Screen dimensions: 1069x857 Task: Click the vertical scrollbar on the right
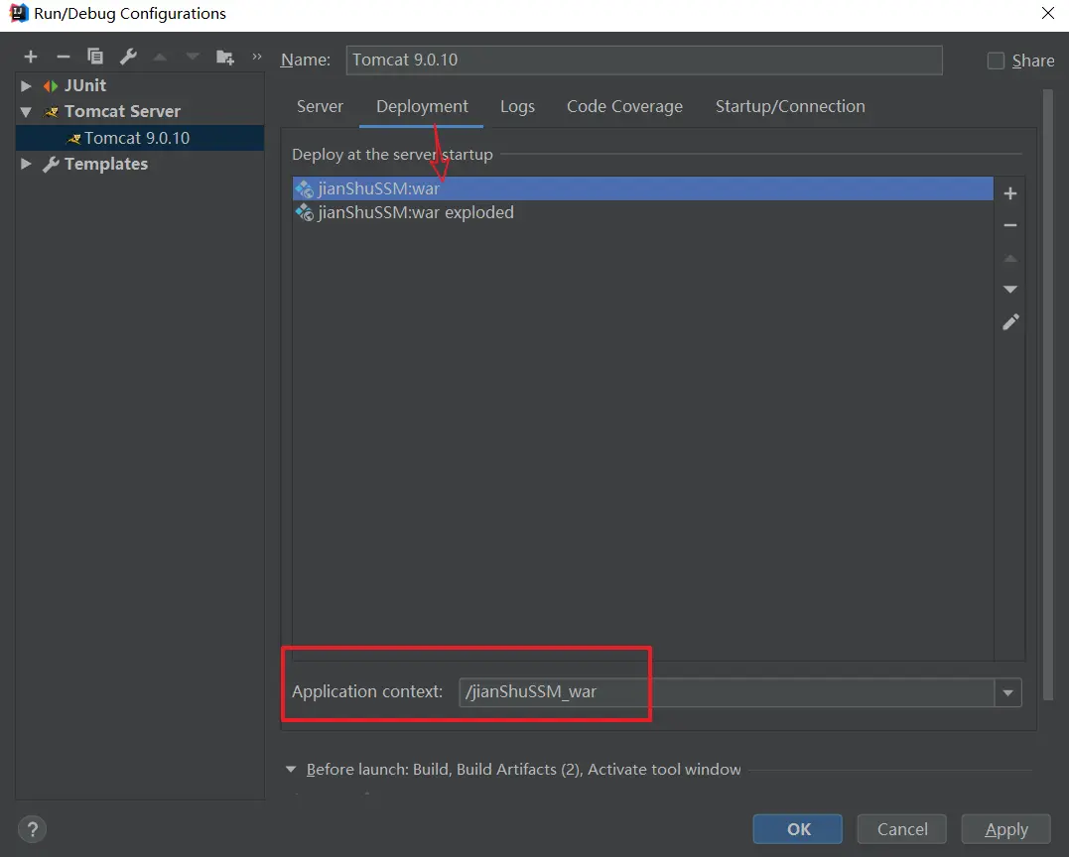pos(1048,395)
